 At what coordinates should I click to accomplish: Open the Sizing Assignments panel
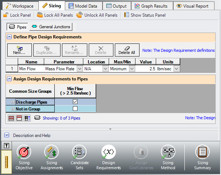(51, 158)
